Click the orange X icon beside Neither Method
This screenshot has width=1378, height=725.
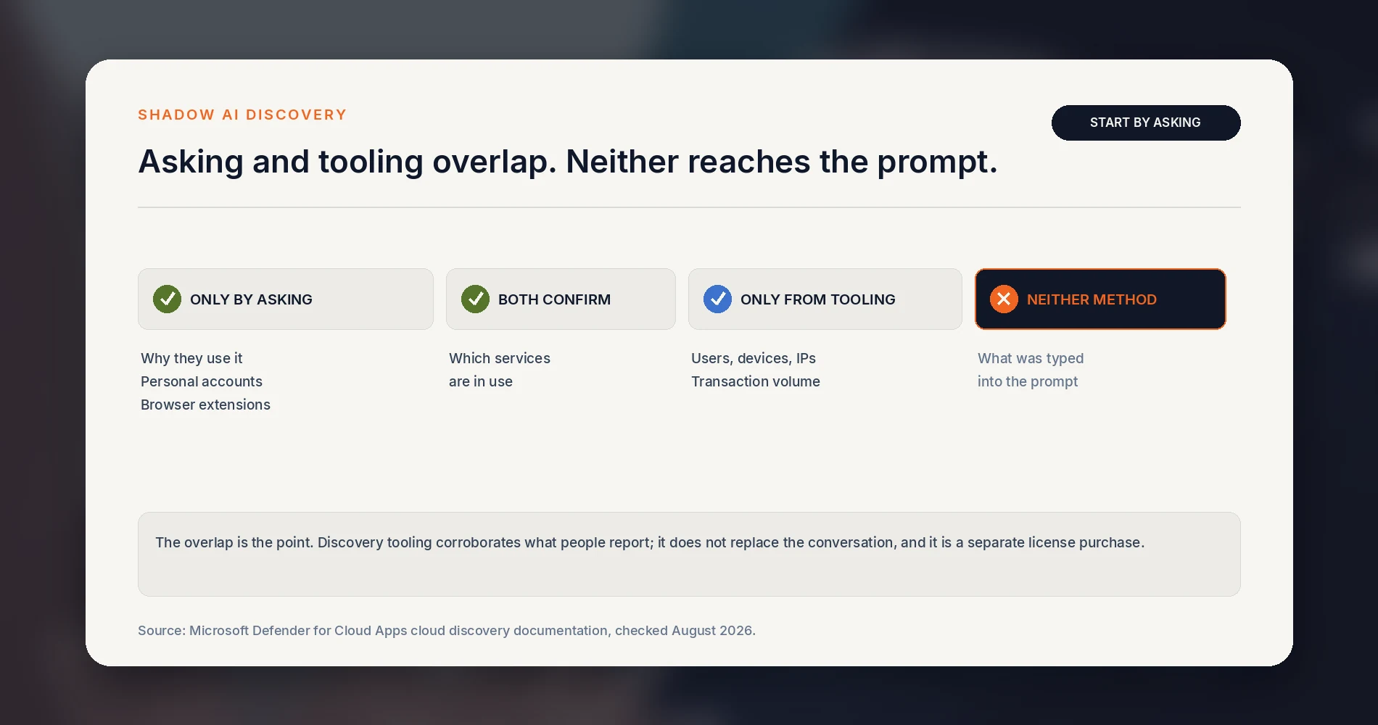(1004, 299)
